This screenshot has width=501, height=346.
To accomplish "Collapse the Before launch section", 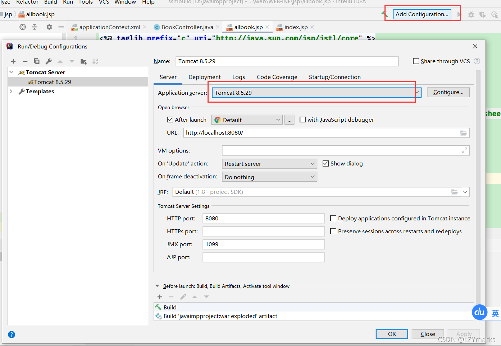I will (157, 286).
